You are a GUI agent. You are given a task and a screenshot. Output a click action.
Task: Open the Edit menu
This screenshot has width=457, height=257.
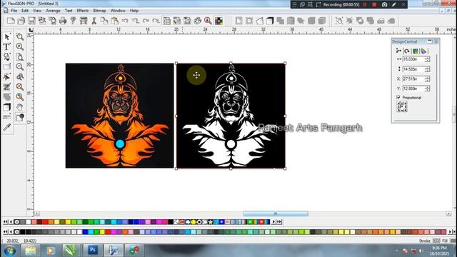tap(25, 11)
